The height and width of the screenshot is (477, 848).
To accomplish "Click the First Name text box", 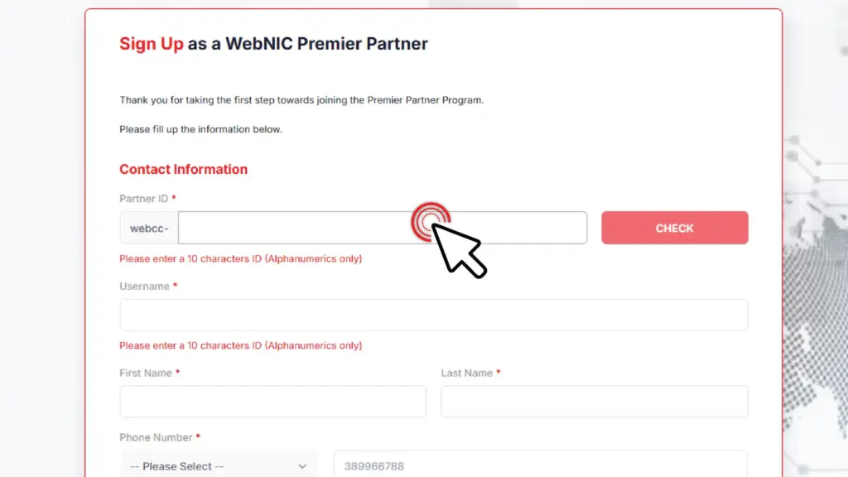I will (272, 402).
